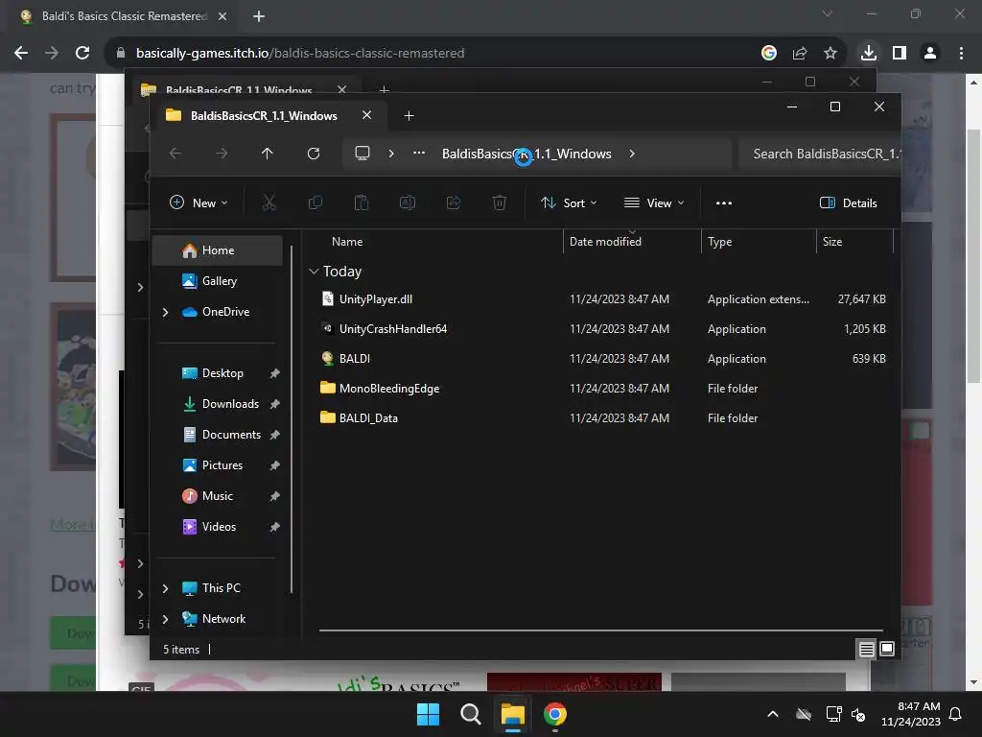Open the Sort dropdown
The image size is (982, 737).
[570, 203]
